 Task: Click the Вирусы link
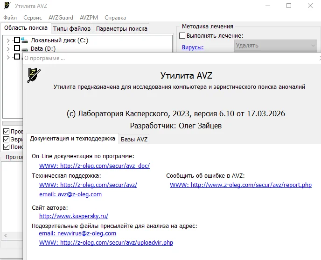(x=193, y=47)
